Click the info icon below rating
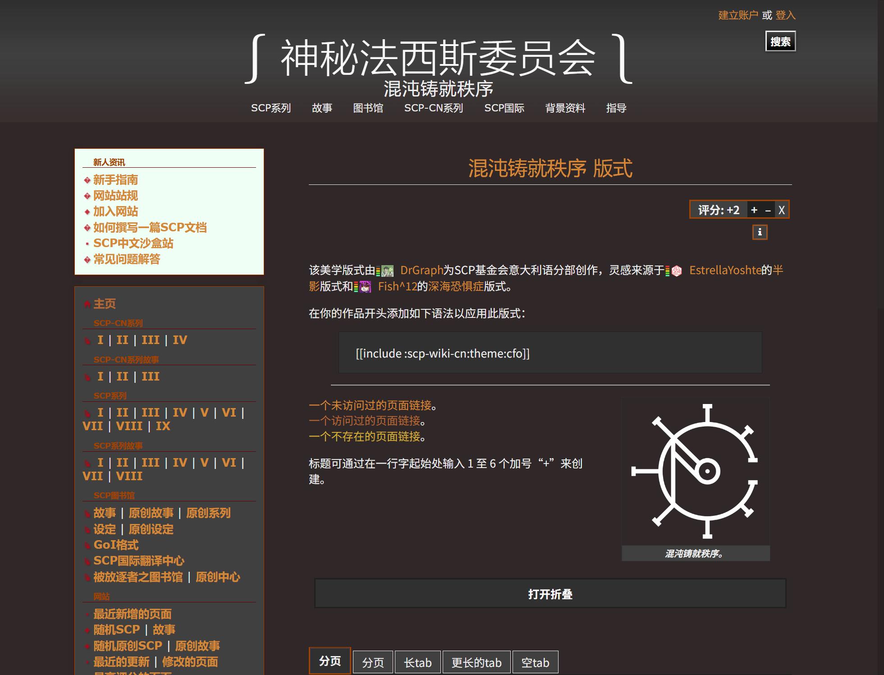The image size is (884, 675). [760, 232]
